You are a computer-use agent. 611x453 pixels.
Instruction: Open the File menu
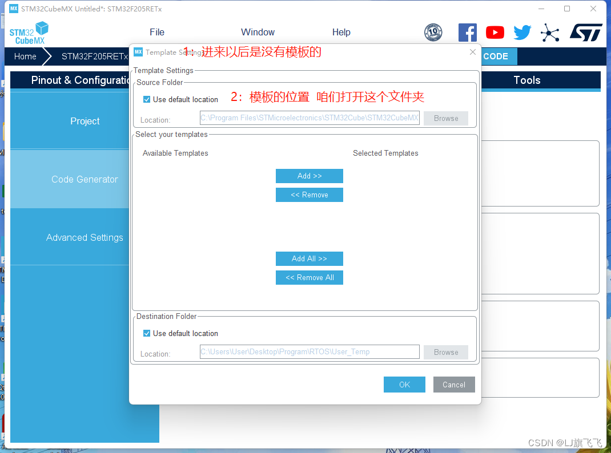(157, 33)
